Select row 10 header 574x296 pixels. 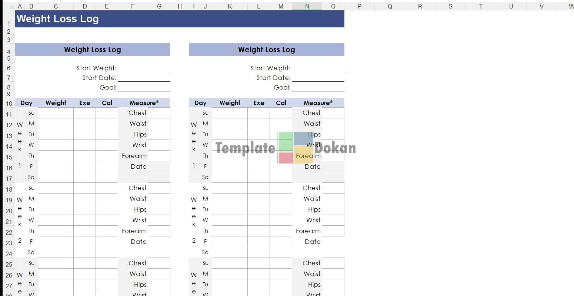(x=9, y=104)
